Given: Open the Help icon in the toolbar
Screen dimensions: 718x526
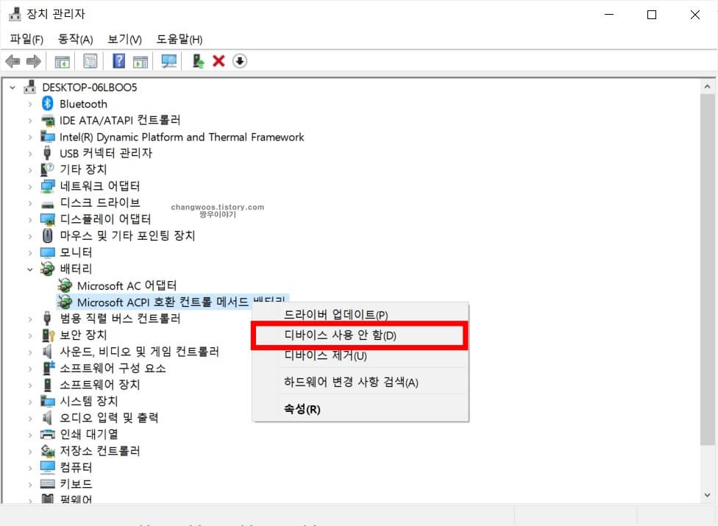Looking at the screenshot, I should coord(118,61).
